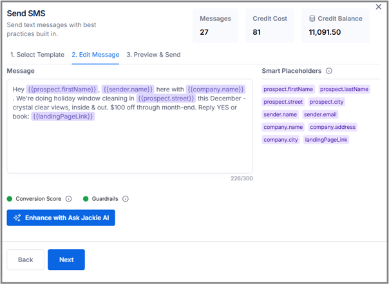The width and height of the screenshot is (389, 284).
Task: Insert the company.address placeholder chip
Action: (332, 127)
